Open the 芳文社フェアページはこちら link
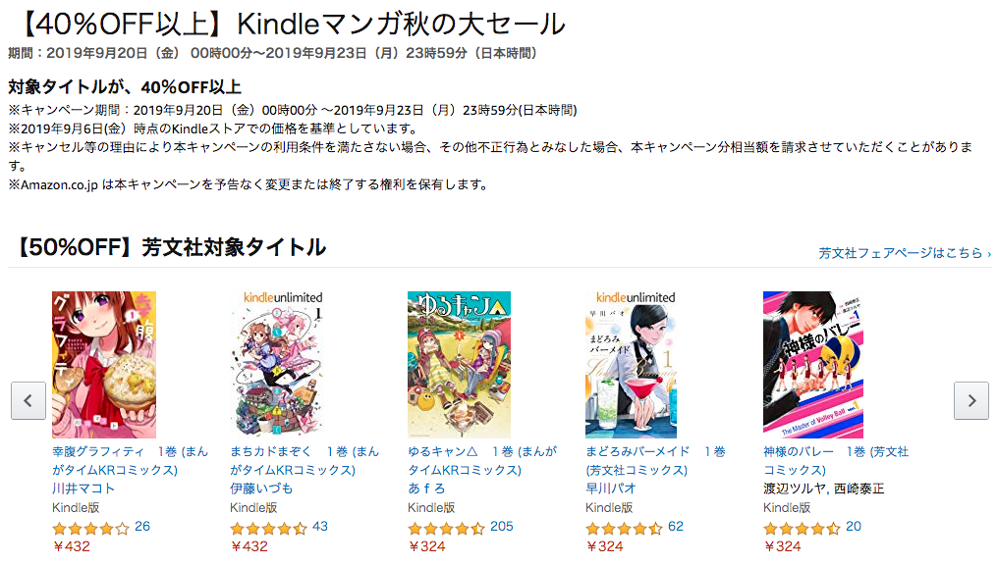The height and width of the screenshot is (566, 997). [x=904, y=253]
